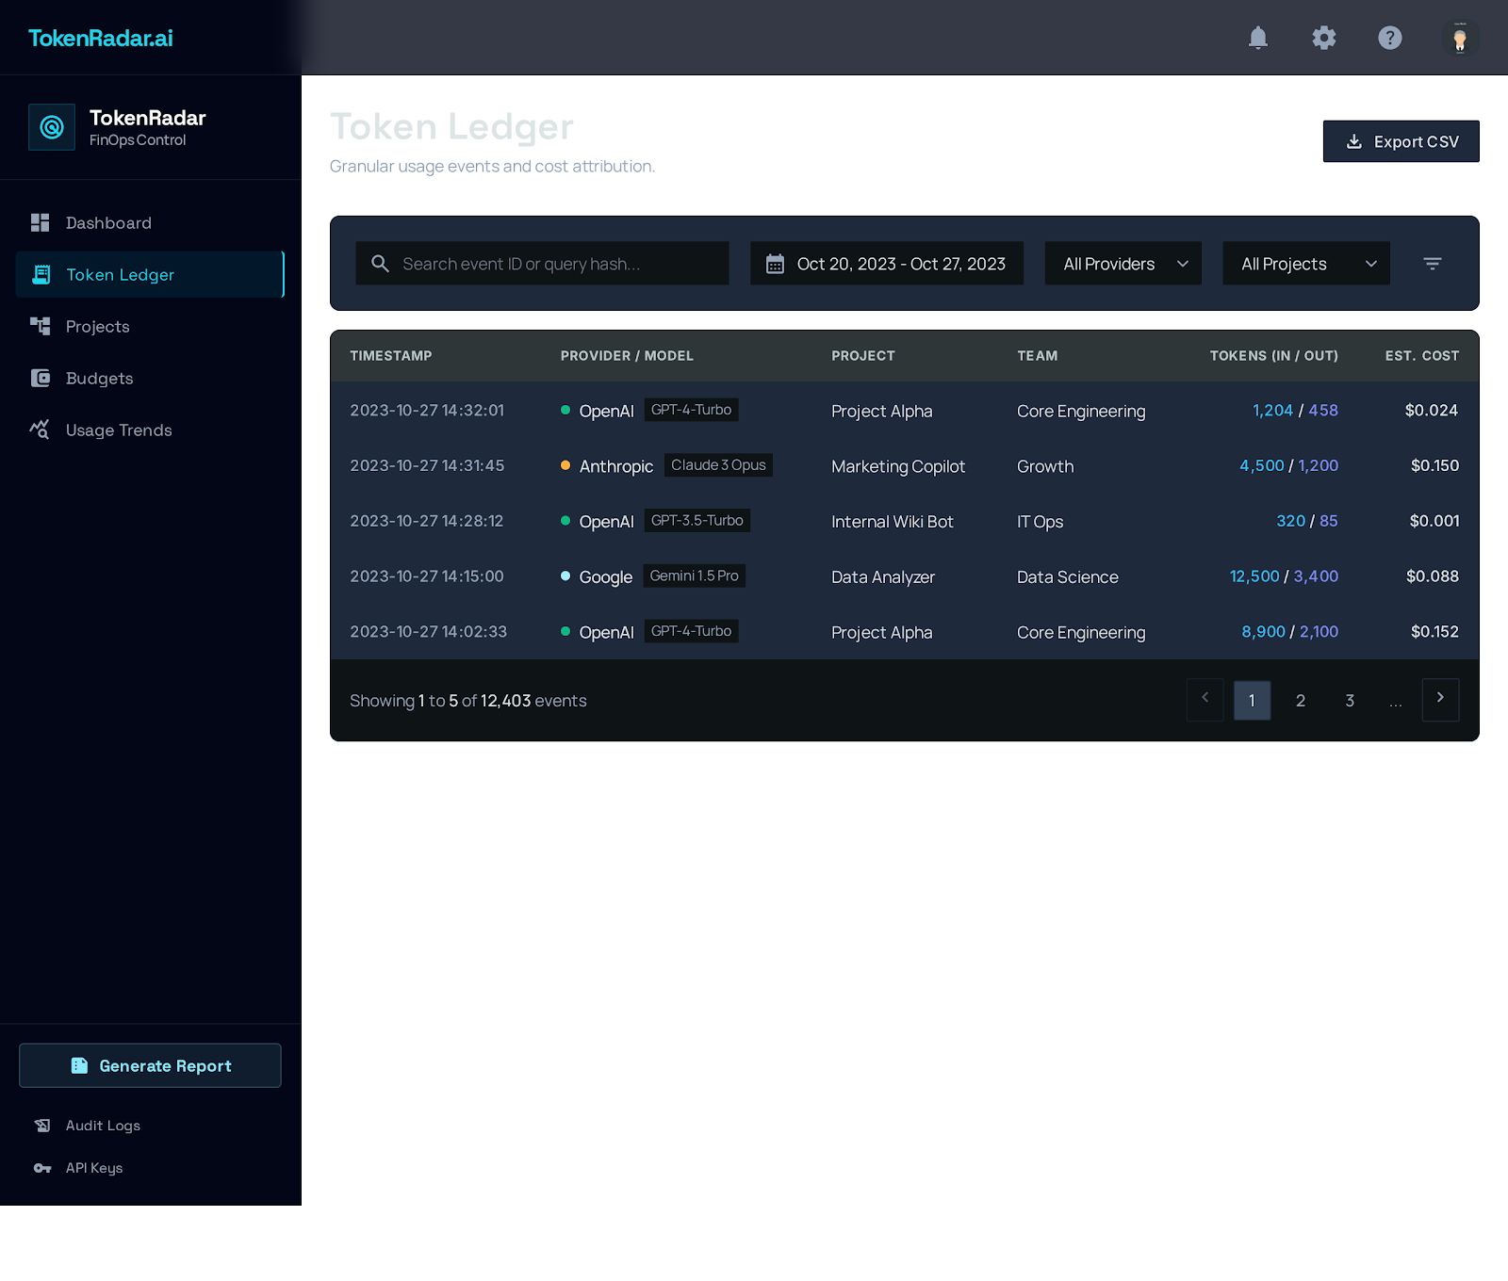Open settings gear in top bar
This screenshot has height=1281, width=1508.
click(1324, 38)
